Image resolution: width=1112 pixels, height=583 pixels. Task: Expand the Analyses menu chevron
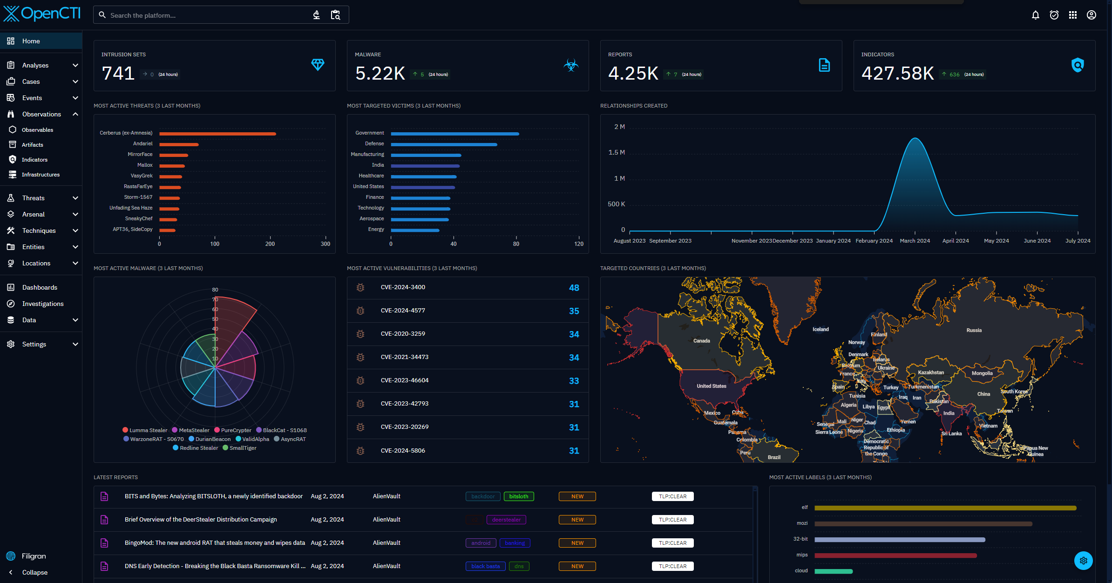click(75, 65)
